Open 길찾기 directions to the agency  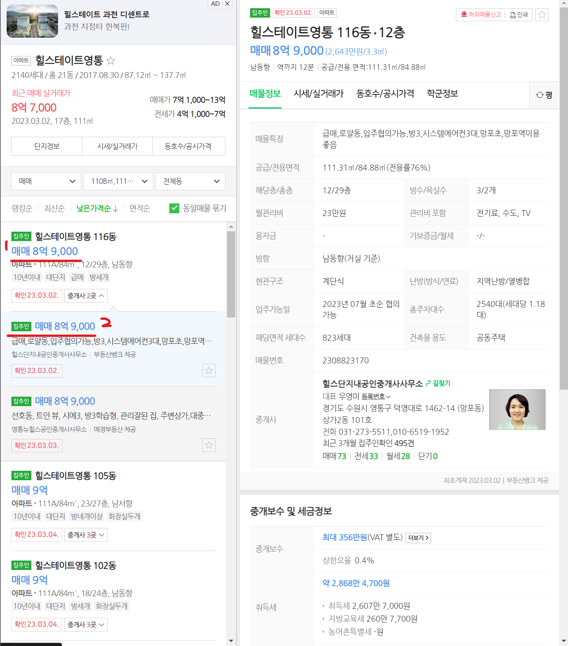click(438, 383)
